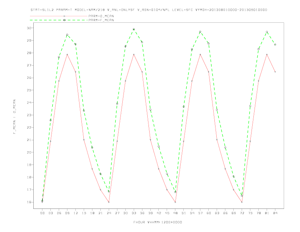Click forecast-hour tick label 33

[134, 213]
